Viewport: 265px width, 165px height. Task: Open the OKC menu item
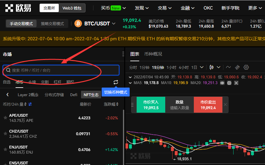(208, 8)
